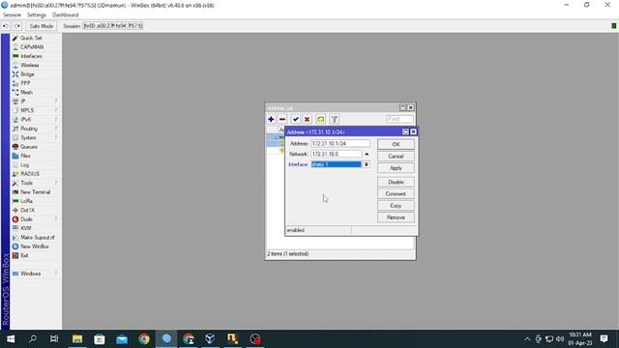This screenshot has width=619, height=348.
Task: Launch New WinBox from the sidebar
Action: point(35,246)
